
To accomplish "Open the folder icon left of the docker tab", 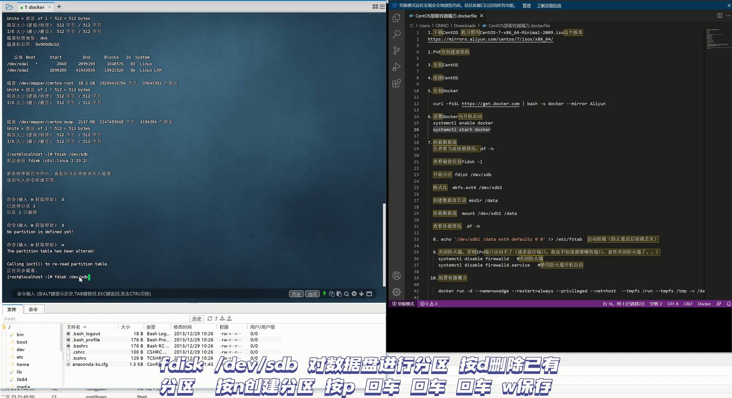I will point(9,7).
